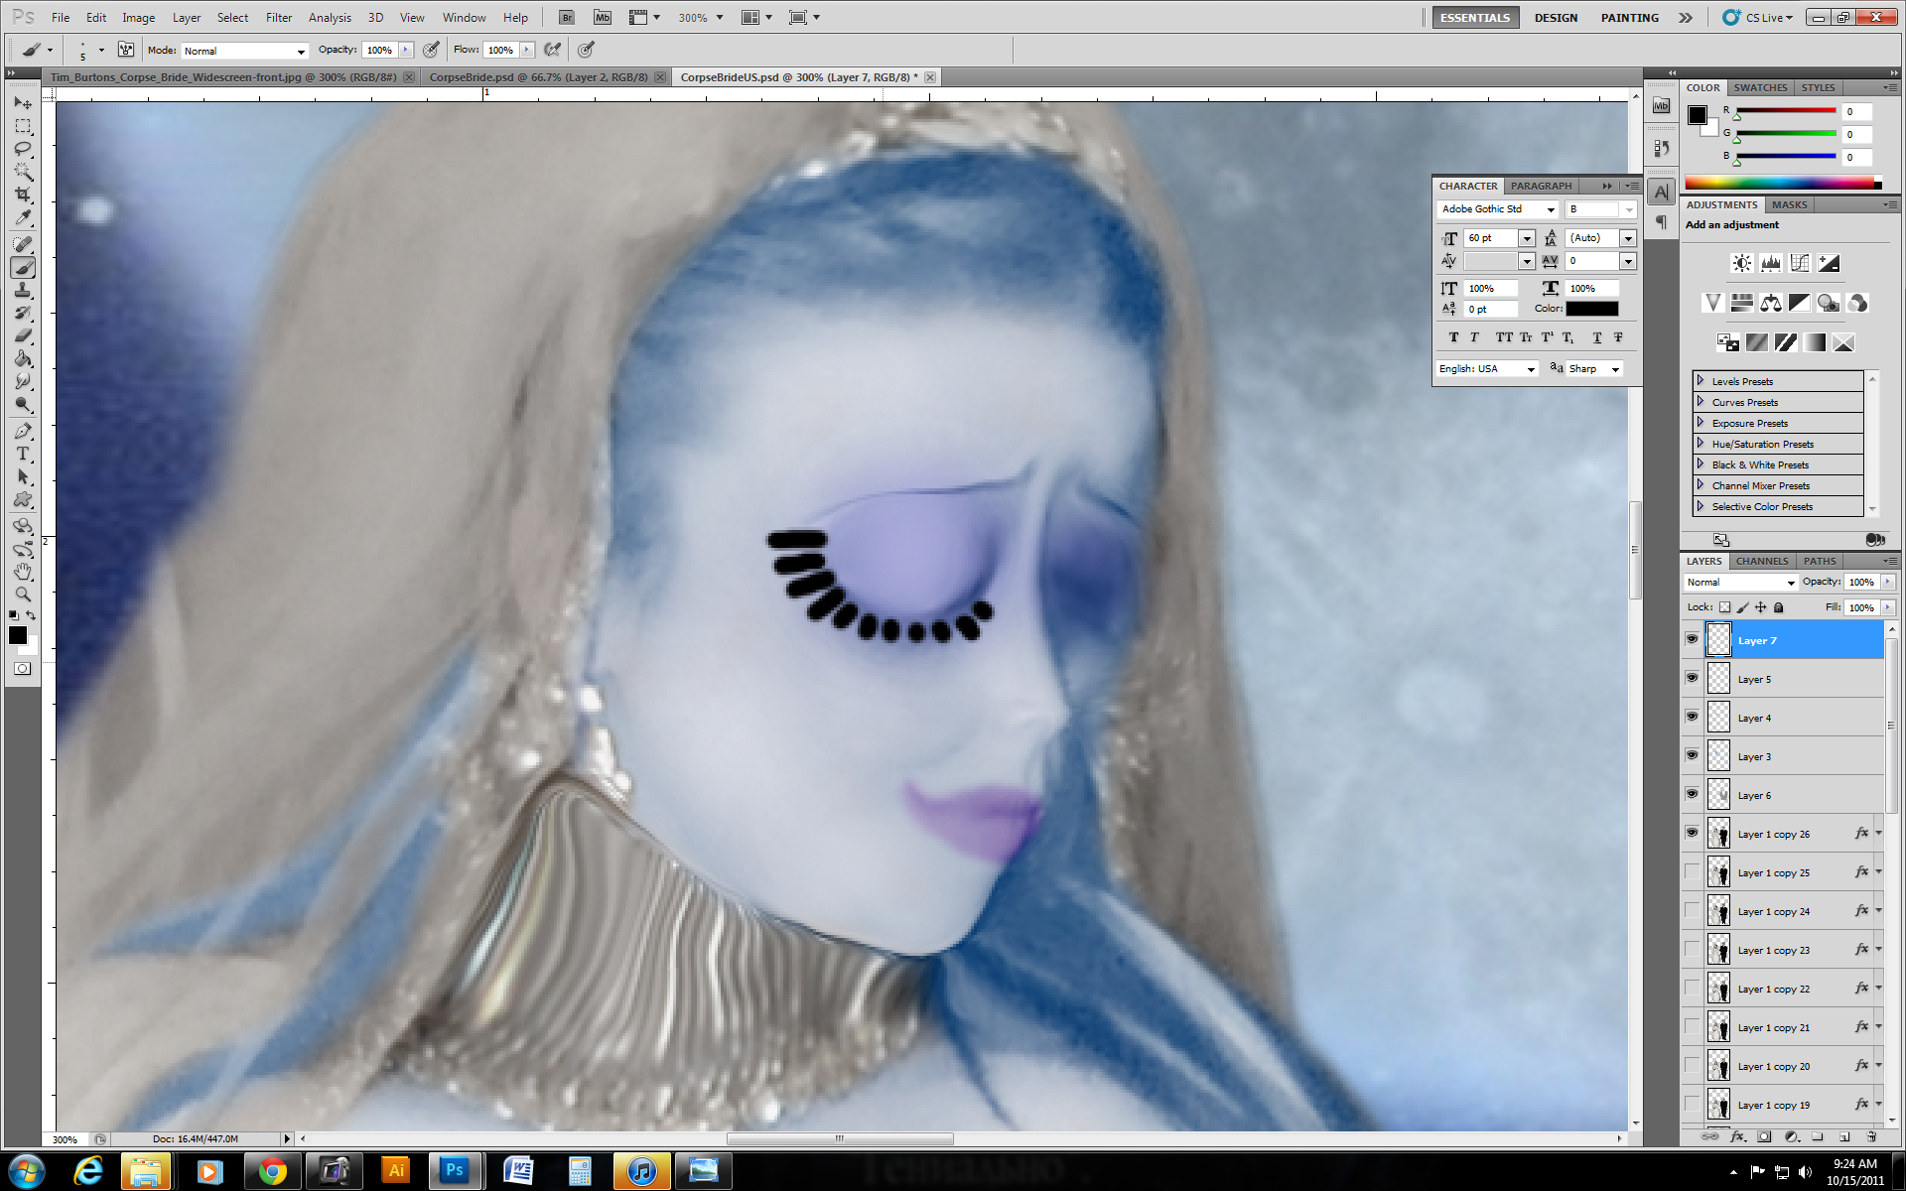Open the brush Mode dropdown
This screenshot has width=1906, height=1191.
tap(244, 51)
